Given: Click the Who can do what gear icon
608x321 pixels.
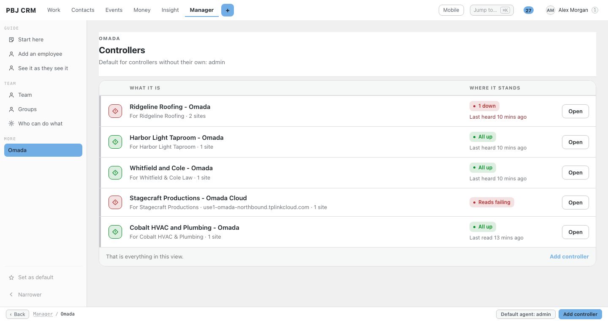Looking at the screenshot, I should pos(11,124).
